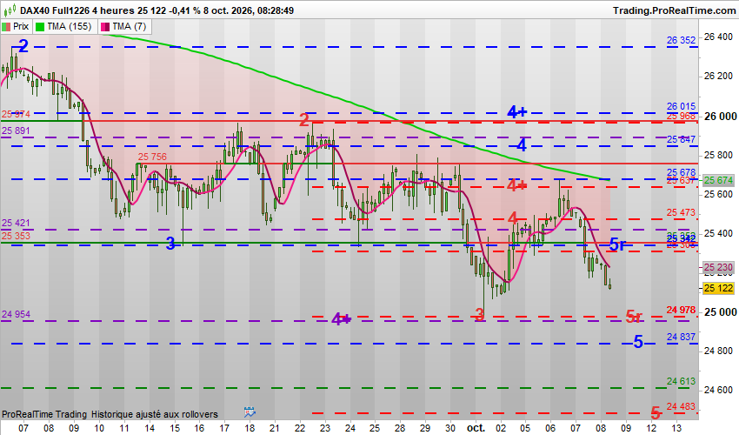
Task: Click the red wave 2 marker
Action: (304, 120)
